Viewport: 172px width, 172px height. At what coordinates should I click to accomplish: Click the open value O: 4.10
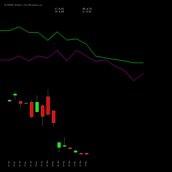(60, 12)
